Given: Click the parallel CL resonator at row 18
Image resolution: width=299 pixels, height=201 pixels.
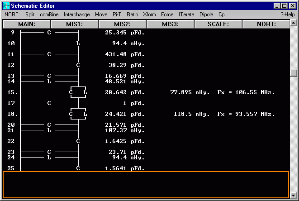Looking at the screenshot, I should pos(78,114).
